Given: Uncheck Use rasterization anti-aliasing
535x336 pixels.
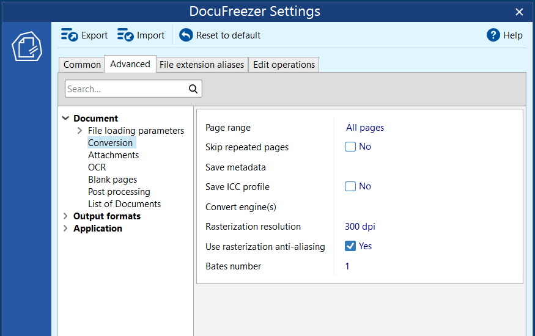Looking at the screenshot, I should (350, 246).
